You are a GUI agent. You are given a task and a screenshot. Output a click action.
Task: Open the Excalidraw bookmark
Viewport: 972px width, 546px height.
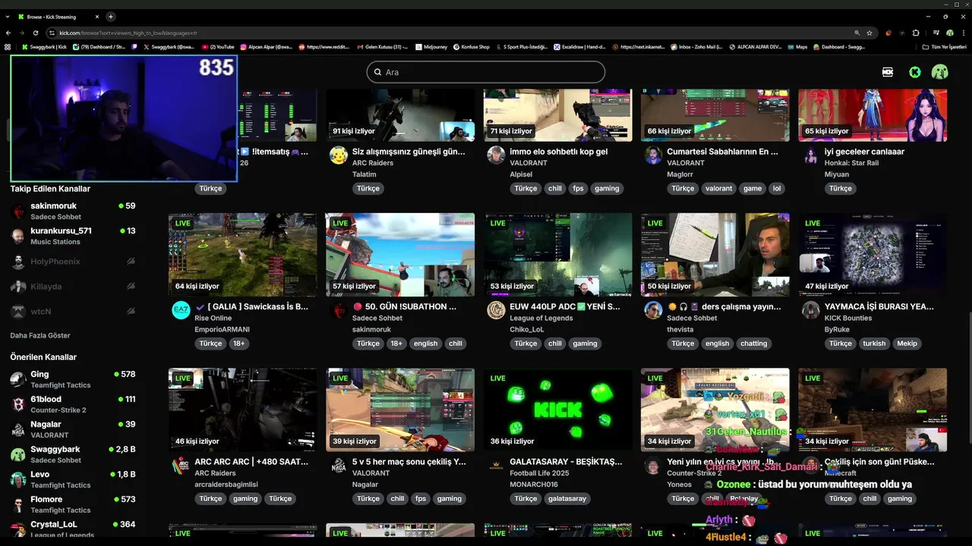[x=579, y=47]
